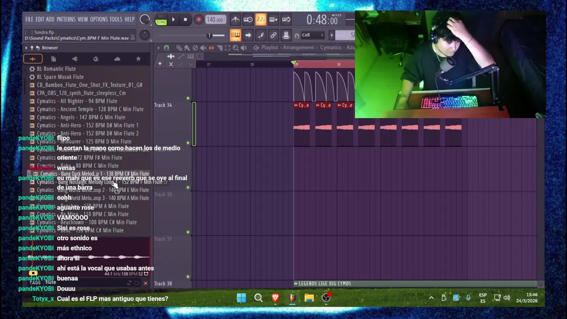567x319 pixels.
Task: Open the ADD menu
Action: [x=50, y=19]
